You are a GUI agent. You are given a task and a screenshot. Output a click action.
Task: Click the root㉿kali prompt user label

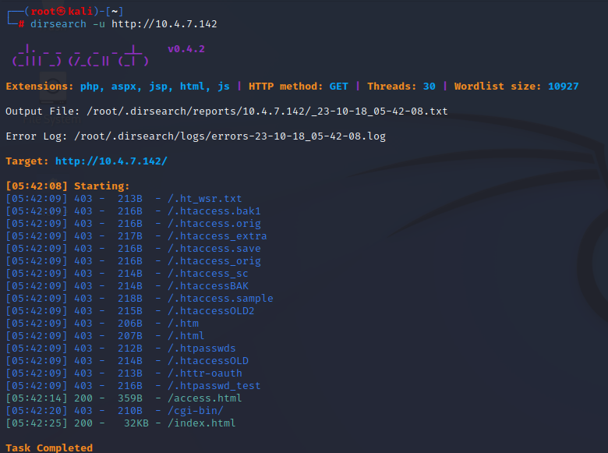[62, 12]
